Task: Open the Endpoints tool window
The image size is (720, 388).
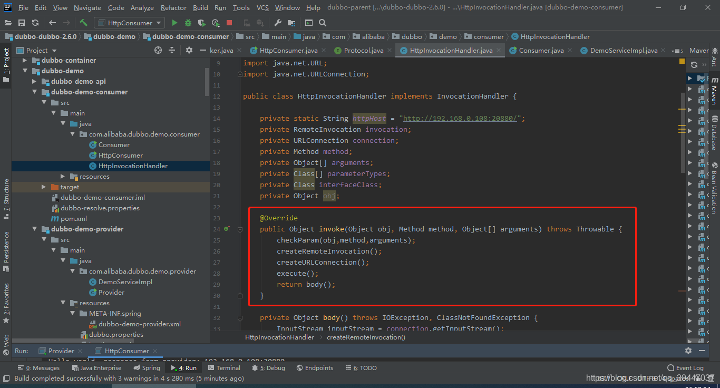Action: [315, 368]
